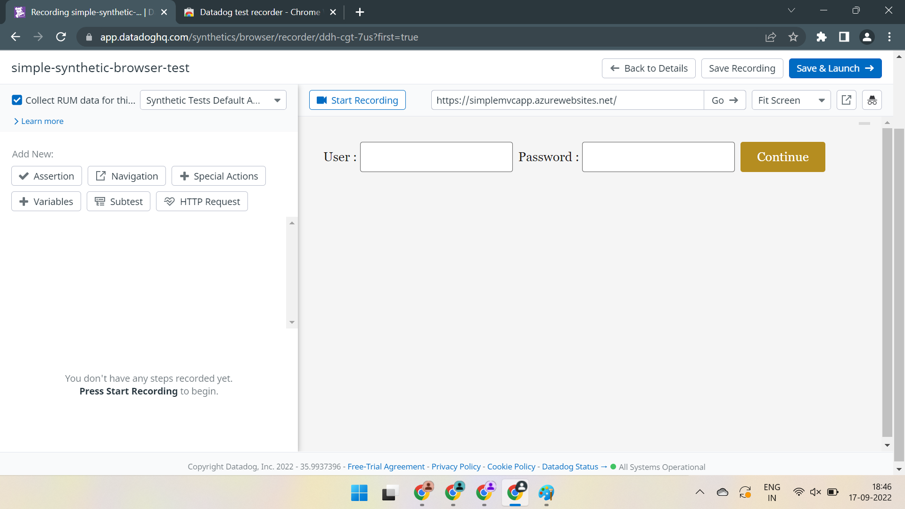The image size is (905, 509).
Task: Open Chrome extensions puzzle icon
Action: tap(822, 37)
